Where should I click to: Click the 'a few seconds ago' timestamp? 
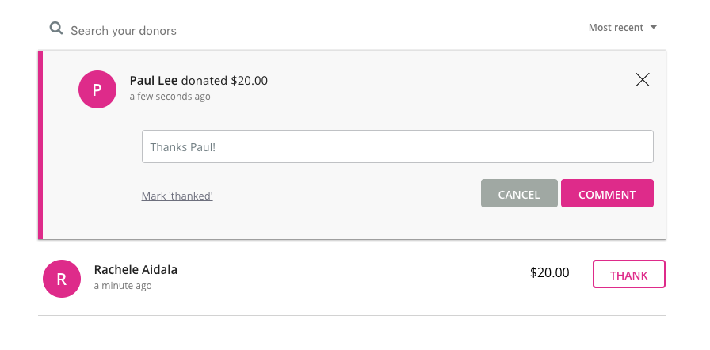(170, 97)
